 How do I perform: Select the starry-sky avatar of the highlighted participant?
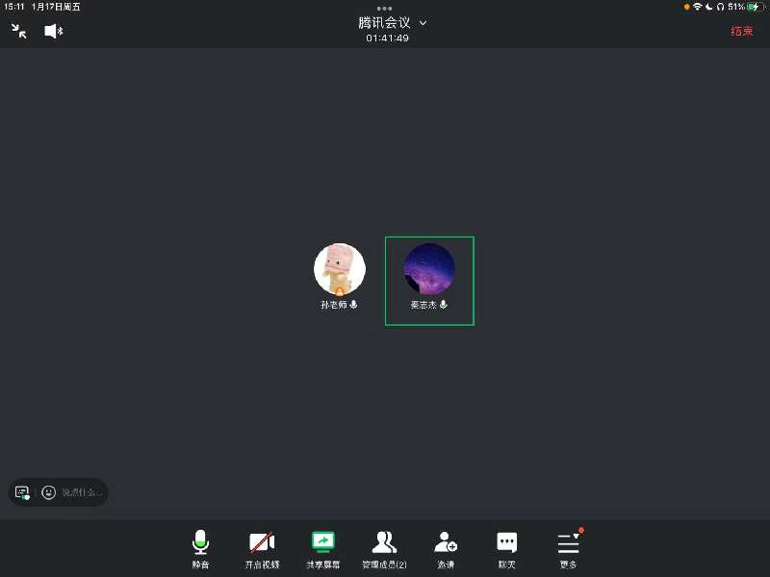click(429, 269)
